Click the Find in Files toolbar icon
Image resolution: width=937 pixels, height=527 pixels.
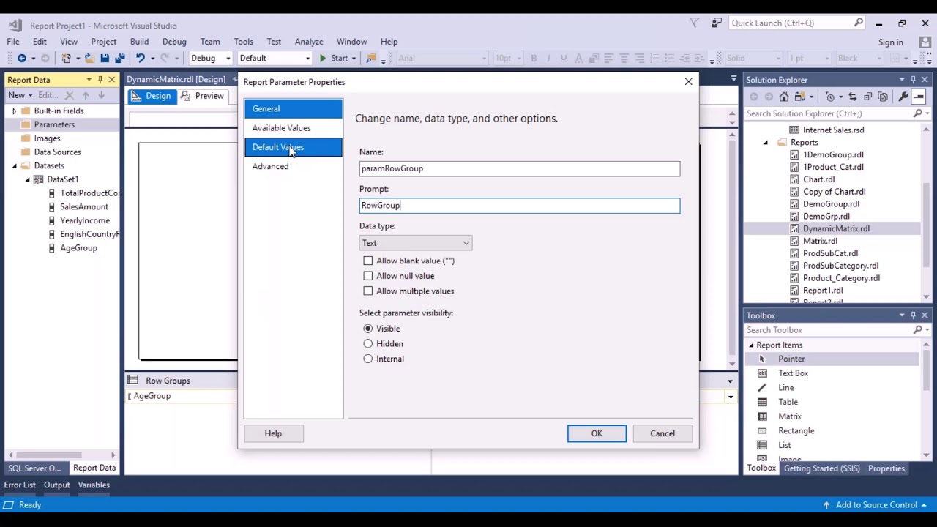tap(371, 58)
